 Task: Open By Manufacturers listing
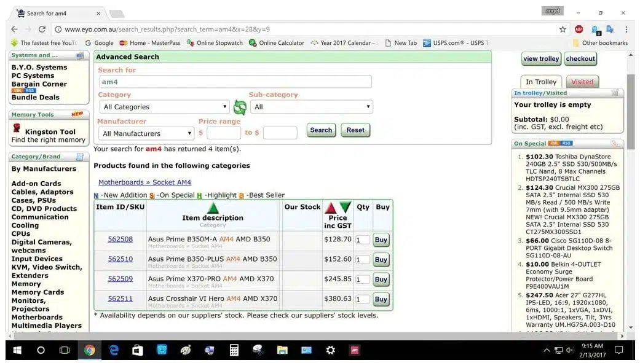point(44,169)
